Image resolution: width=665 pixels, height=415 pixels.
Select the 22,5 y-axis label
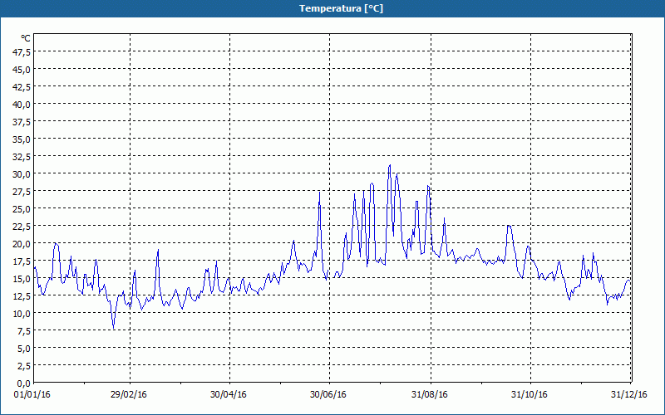click(22, 226)
